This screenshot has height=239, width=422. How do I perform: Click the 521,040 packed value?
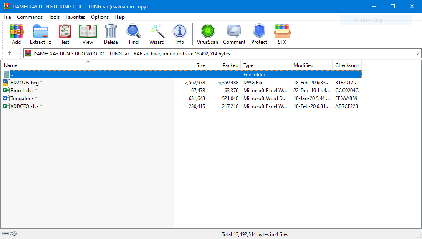[x=230, y=98]
